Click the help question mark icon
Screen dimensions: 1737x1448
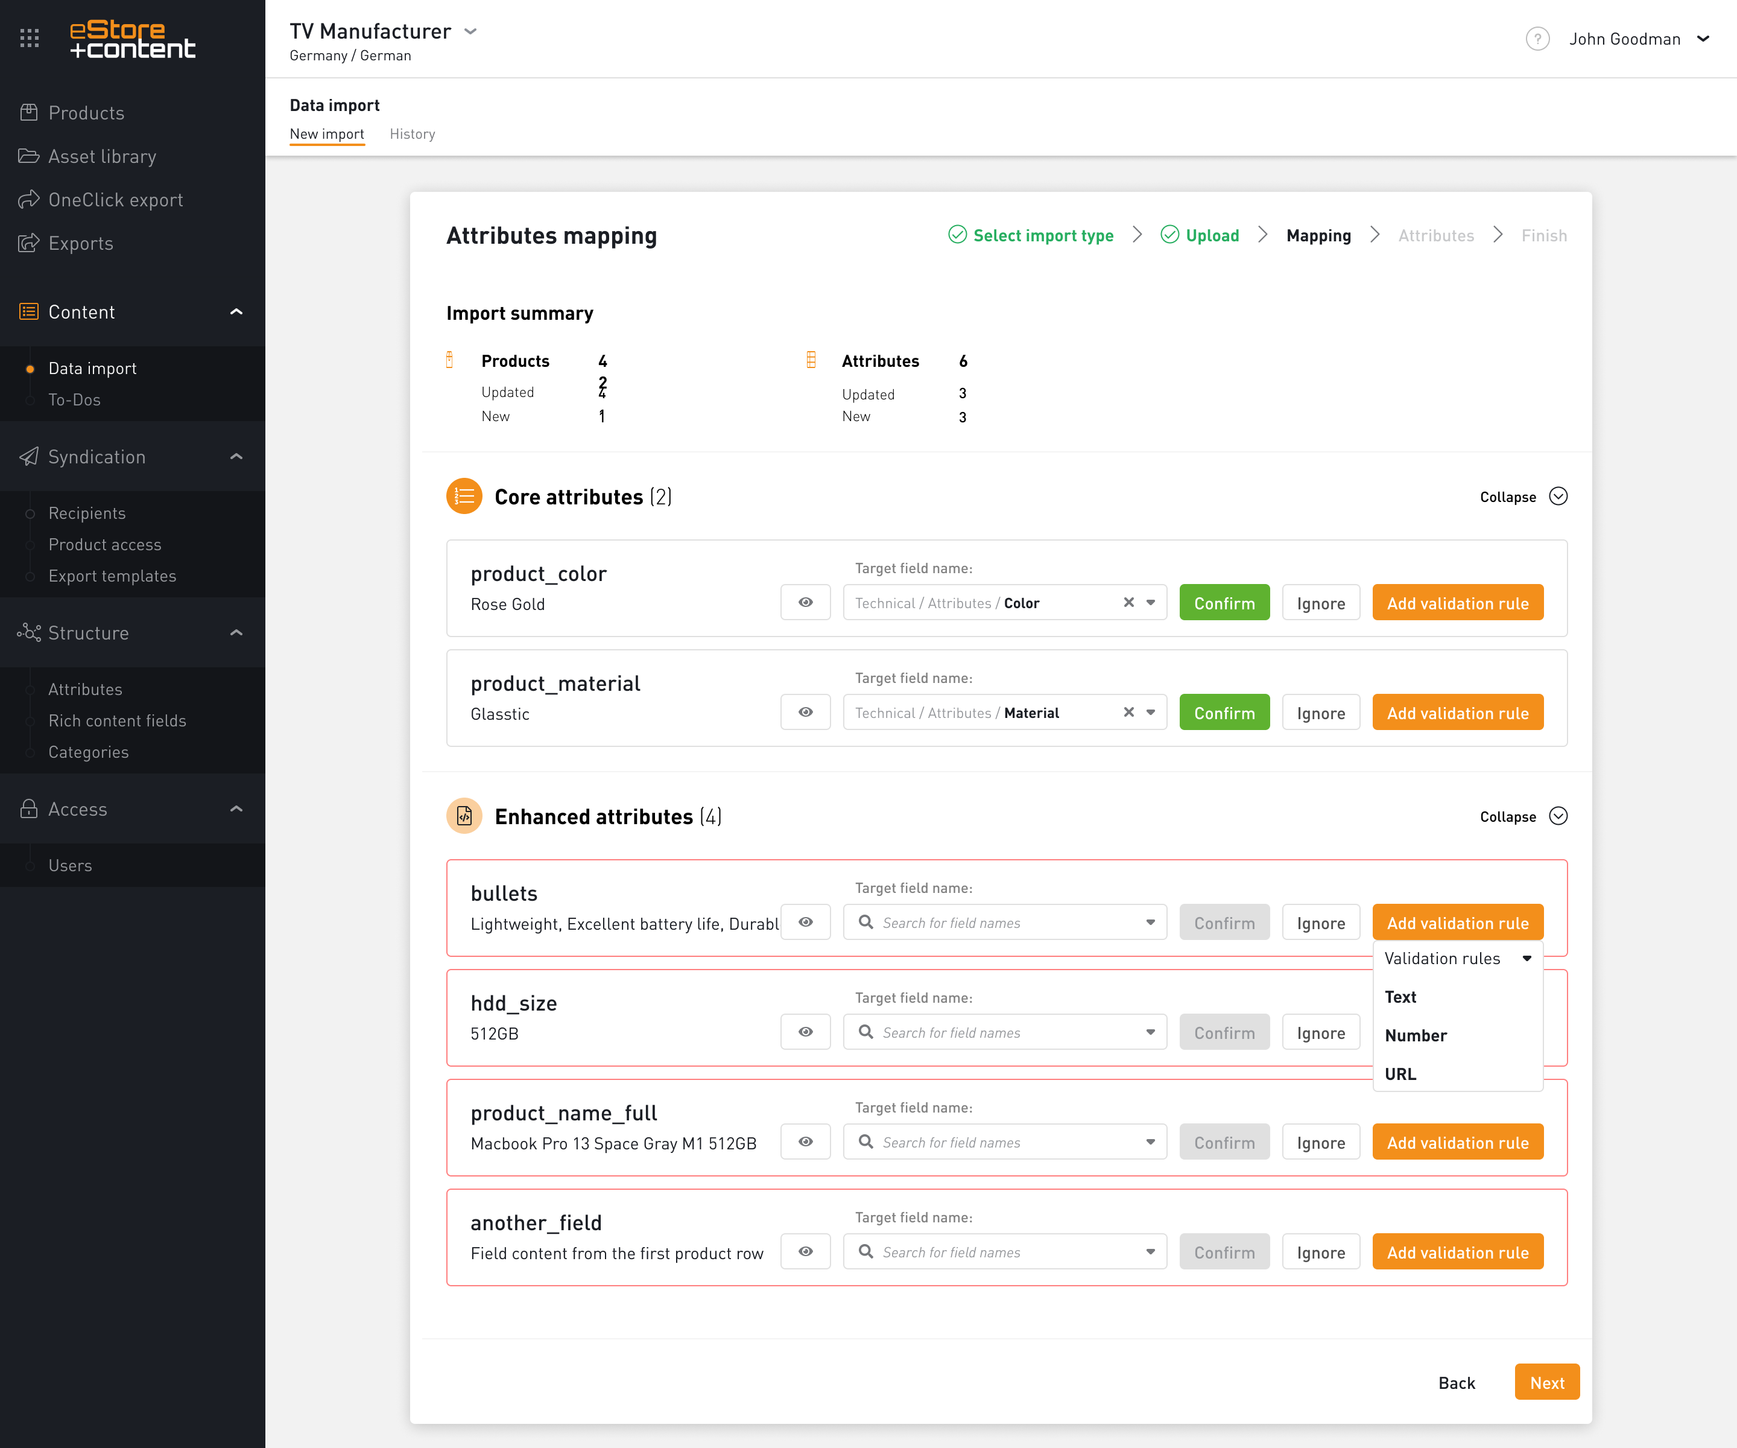click(1537, 39)
